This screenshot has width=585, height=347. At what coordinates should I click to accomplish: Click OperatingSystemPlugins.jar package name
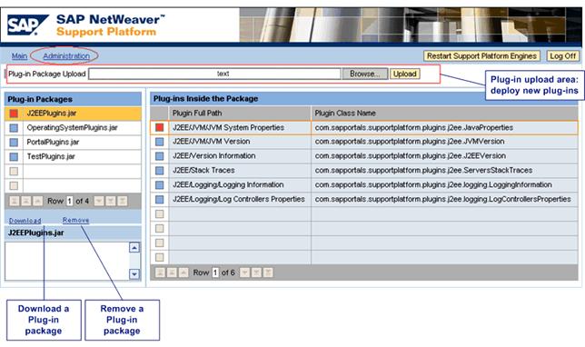pyautogui.click(x=72, y=127)
